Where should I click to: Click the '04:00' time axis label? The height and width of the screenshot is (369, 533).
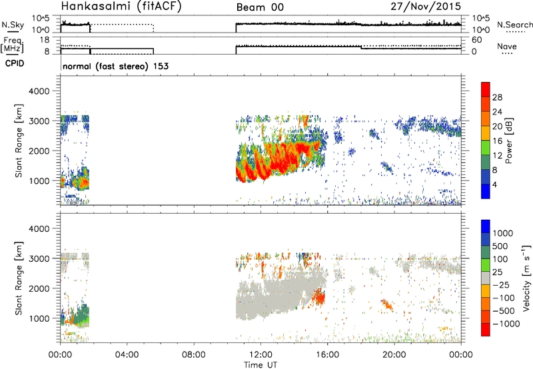point(127,354)
